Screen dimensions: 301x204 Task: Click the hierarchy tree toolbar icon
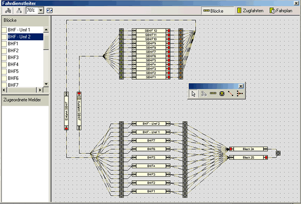point(19,10)
